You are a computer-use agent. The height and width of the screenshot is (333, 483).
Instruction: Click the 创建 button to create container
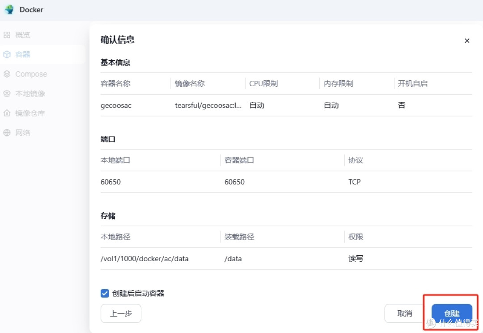click(x=452, y=313)
